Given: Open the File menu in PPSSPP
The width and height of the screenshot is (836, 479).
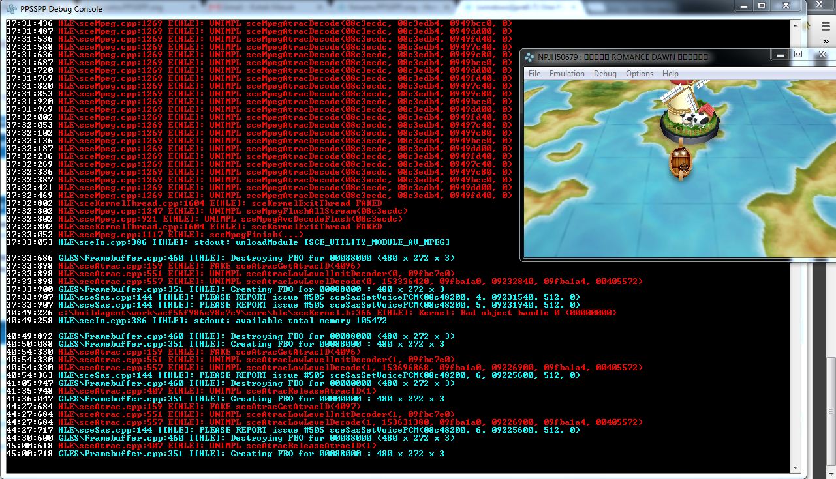Looking at the screenshot, I should tap(534, 74).
